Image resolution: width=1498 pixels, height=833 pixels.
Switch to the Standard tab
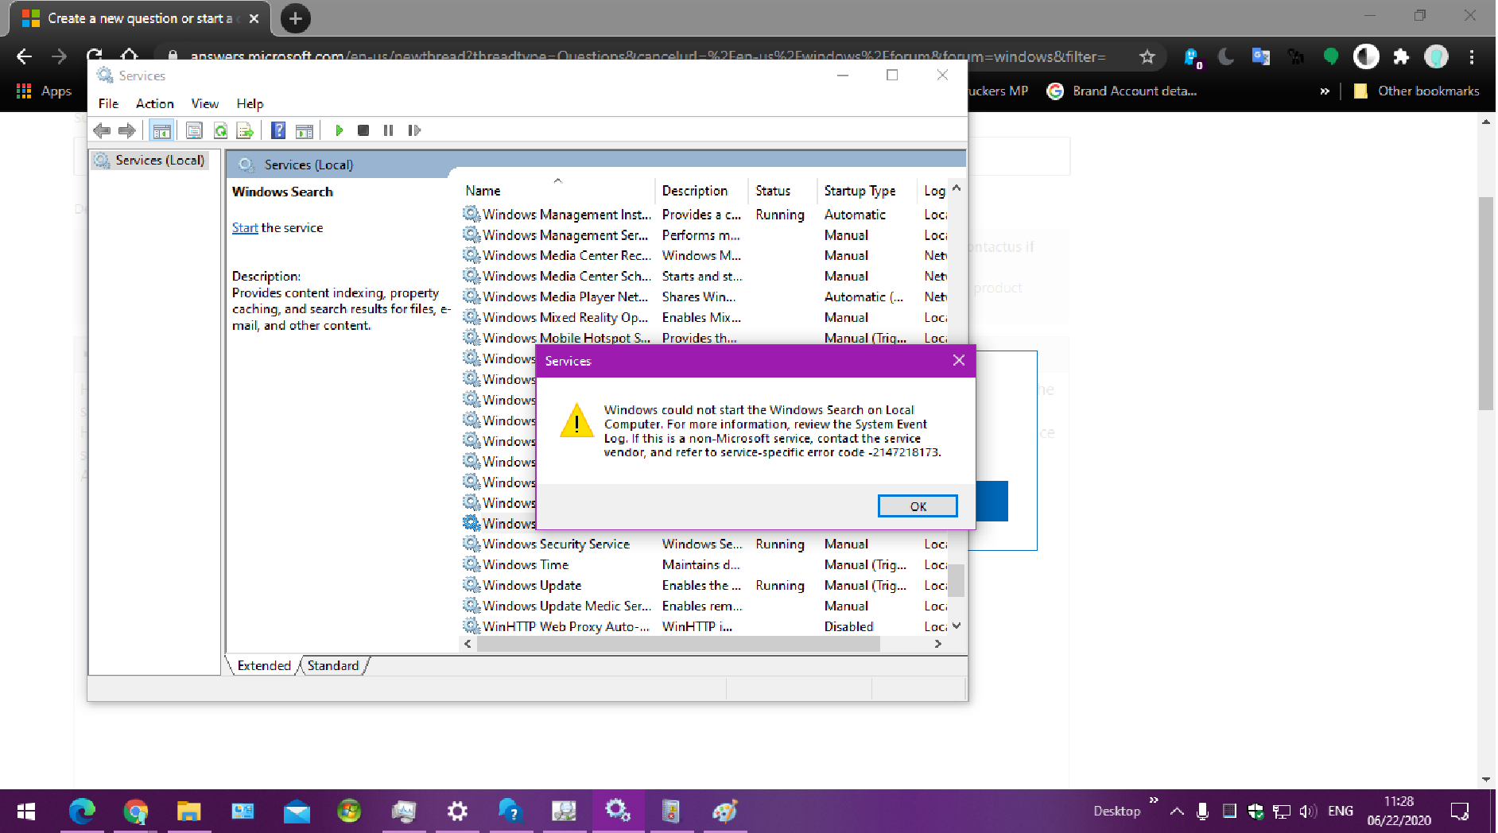point(333,665)
